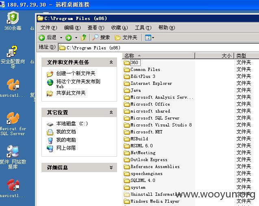259x206 pixels.
Task: Select the Common Files folder icon
Action: 127,70
